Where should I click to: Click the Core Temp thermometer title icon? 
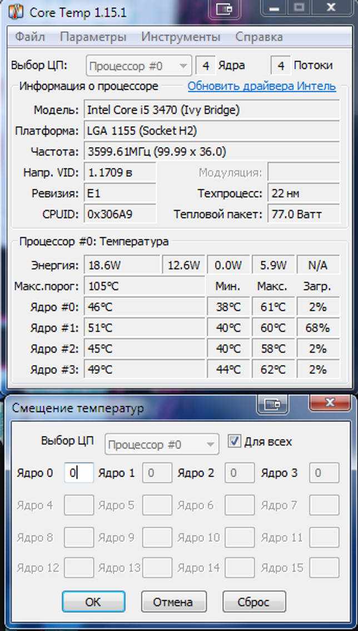click(x=17, y=12)
